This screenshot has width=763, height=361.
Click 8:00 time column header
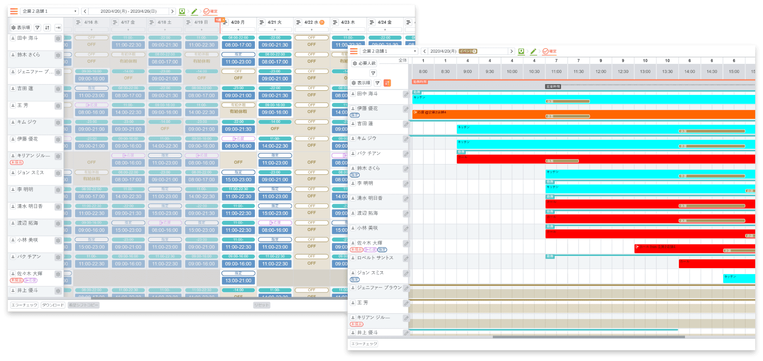[423, 72]
